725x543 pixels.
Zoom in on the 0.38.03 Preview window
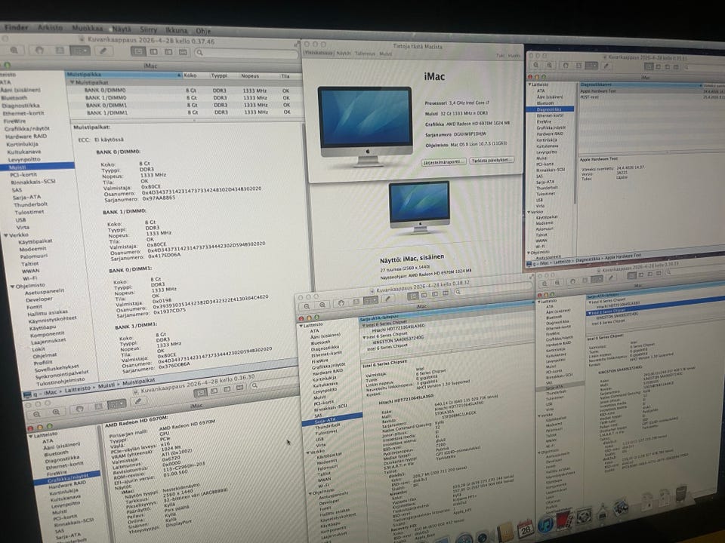pyautogui.click(x=557, y=282)
